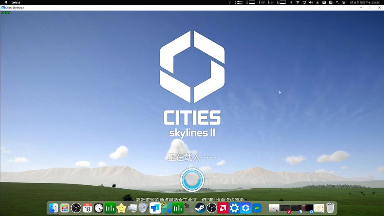The image size is (384, 216).
Task: Click the eject icon in menu bar
Action: 317,2
